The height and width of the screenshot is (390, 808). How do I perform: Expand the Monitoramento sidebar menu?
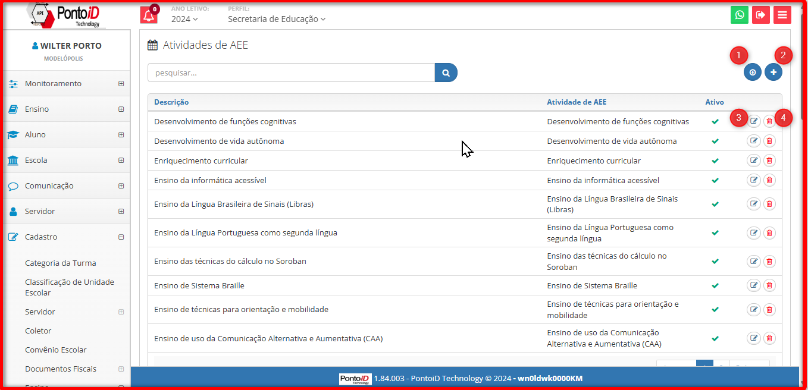pyautogui.click(x=67, y=84)
